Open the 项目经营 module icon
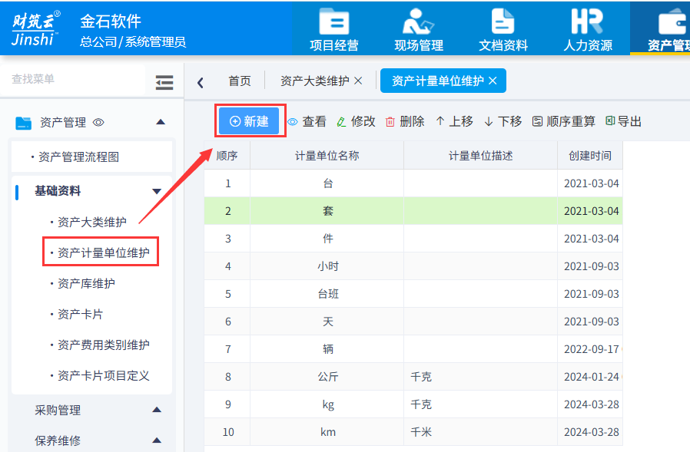 coord(334,29)
